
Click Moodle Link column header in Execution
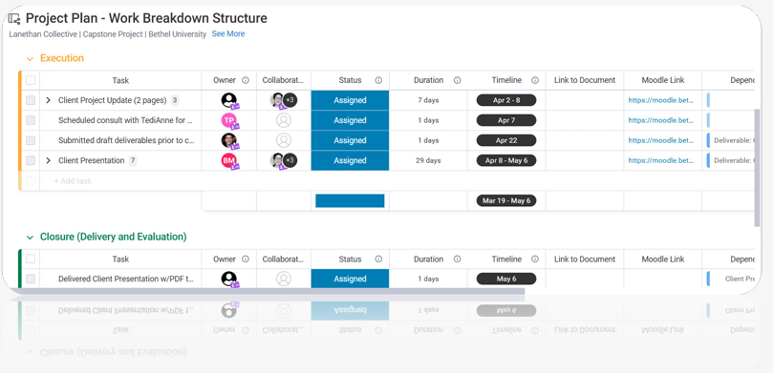click(663, 80)
